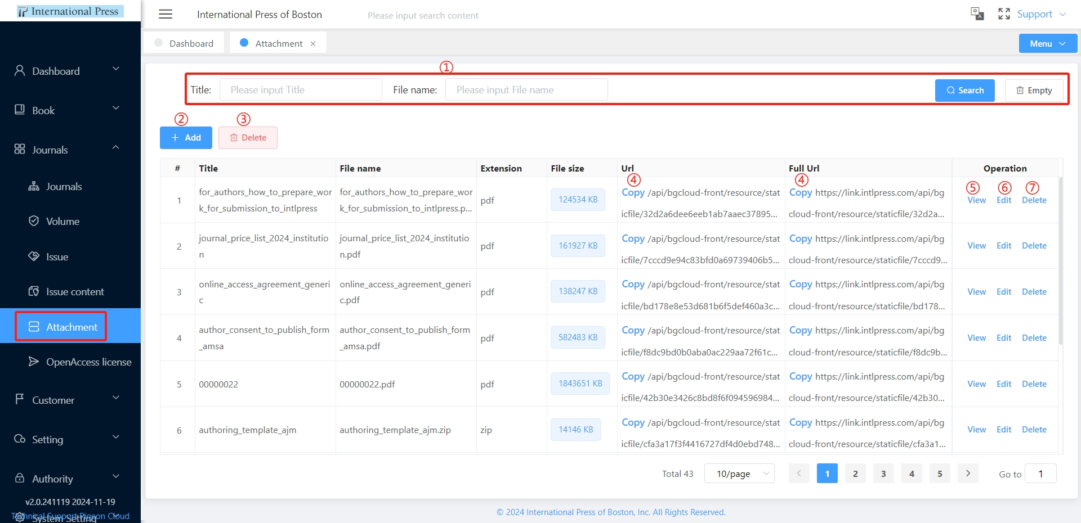Click the Issue tag icon
Screen dimensions: 1081x523
coord(34,256)
